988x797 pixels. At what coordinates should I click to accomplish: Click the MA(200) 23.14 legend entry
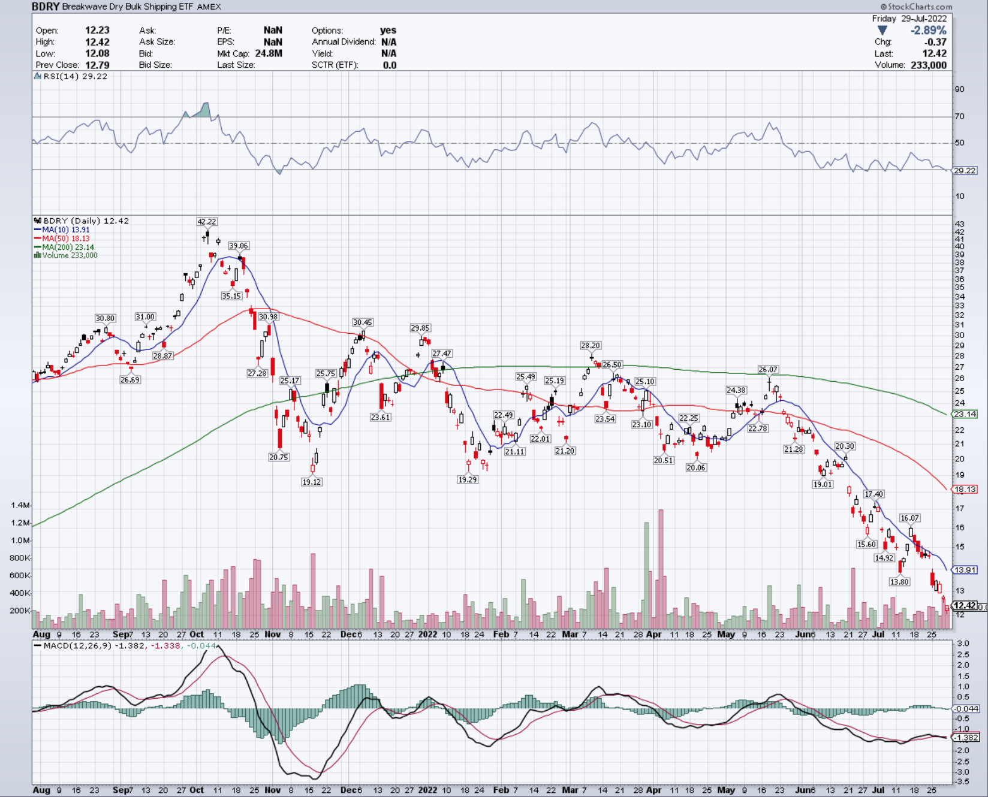pos(64,247)
